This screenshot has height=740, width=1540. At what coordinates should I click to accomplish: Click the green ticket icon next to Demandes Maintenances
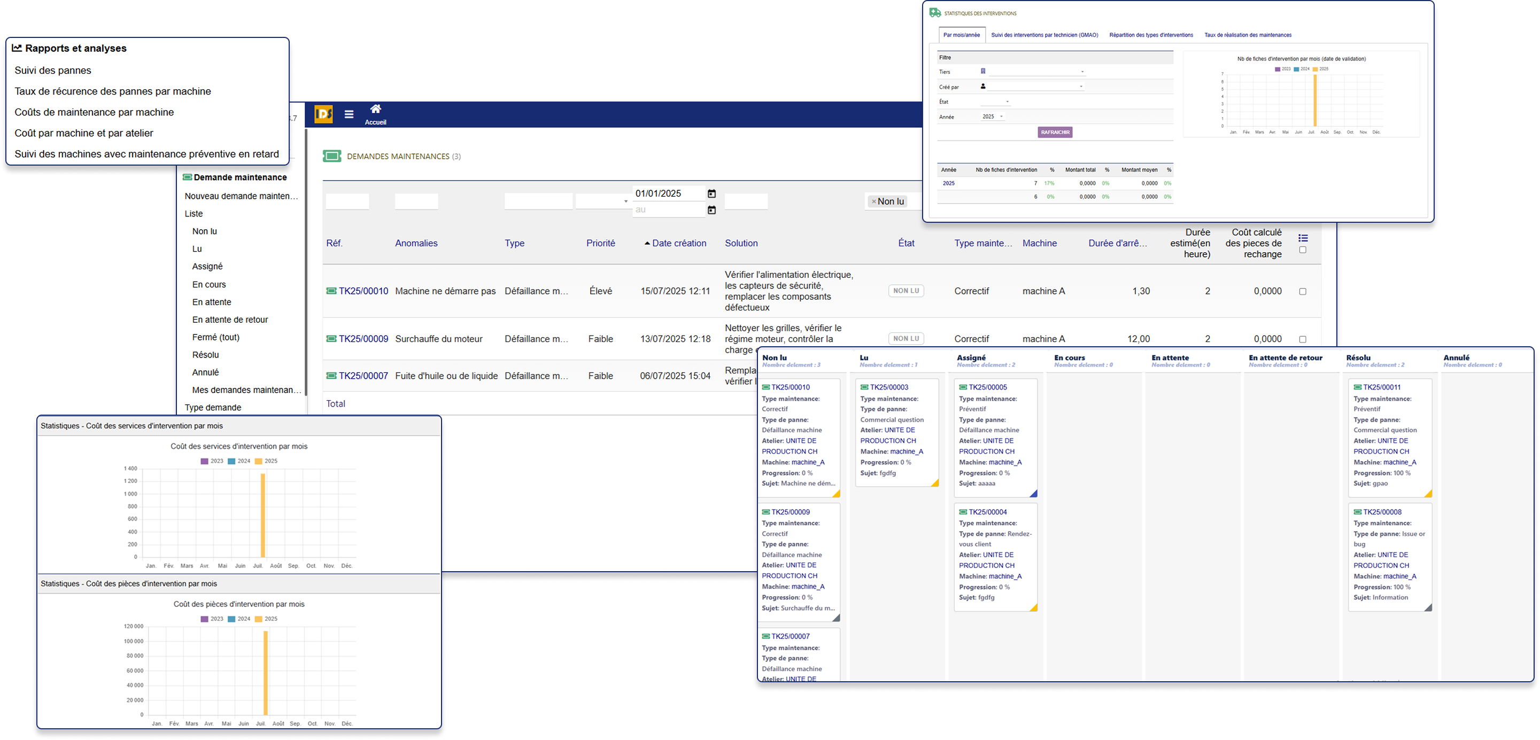coord(332,156)
